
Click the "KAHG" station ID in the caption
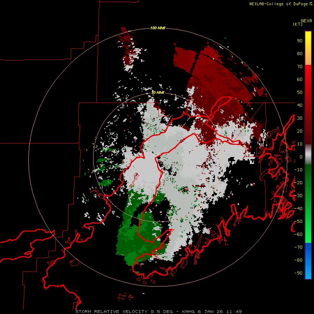pyautogui.click(x=188, y=312)
